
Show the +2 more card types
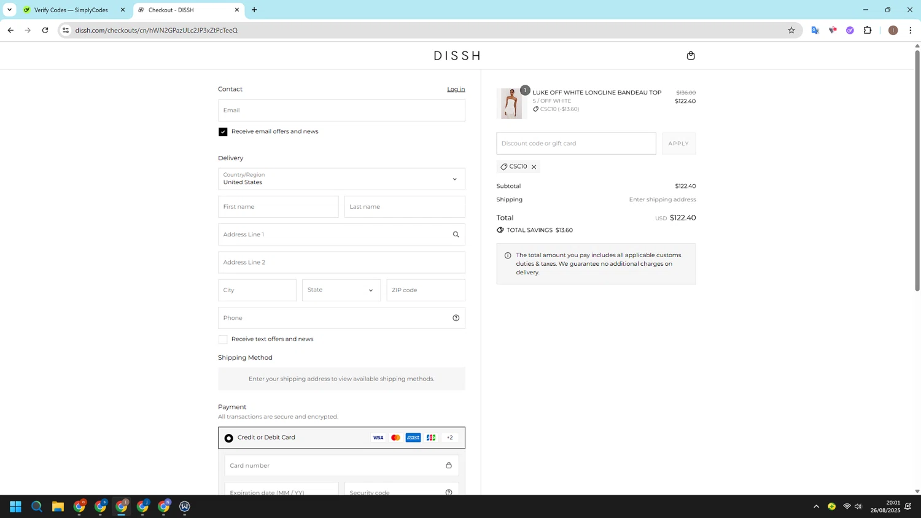450,438
